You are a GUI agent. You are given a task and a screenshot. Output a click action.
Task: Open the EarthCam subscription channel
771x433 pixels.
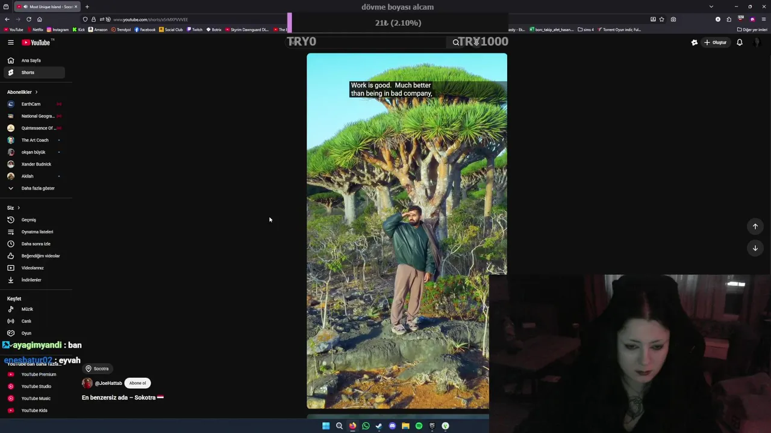click(x=34, y=104)
